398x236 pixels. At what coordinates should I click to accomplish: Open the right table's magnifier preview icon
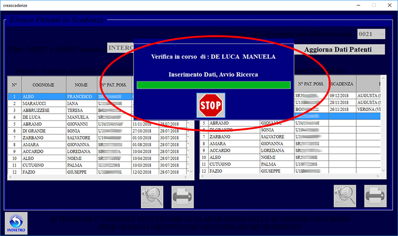[345, 196]
